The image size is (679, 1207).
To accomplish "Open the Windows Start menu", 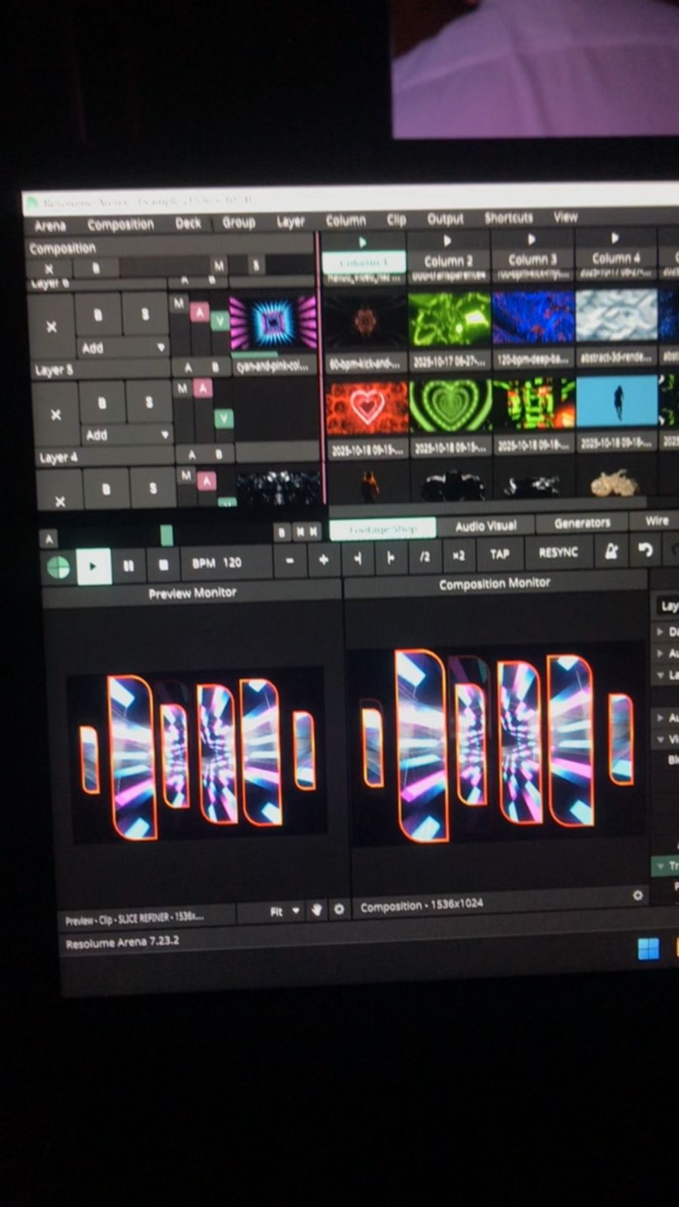I will [648, 948].
